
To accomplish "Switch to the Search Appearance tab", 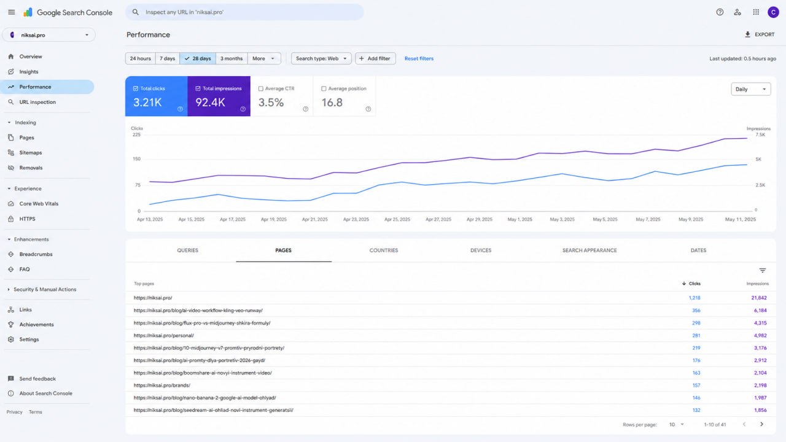I will click(589, 250).
